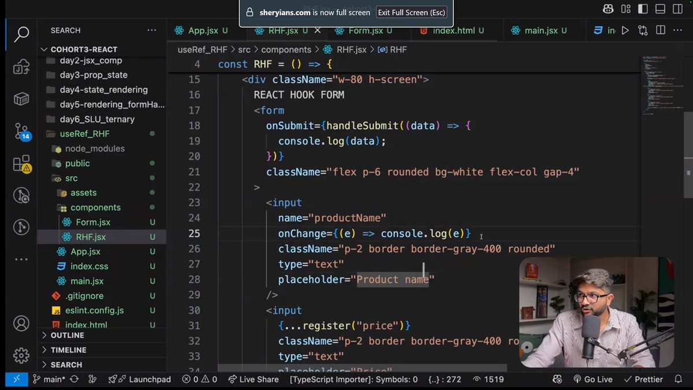Click the useRef_RHF breadcrumb segment
Screen dimensions: 693x390
tap(204, 50)
